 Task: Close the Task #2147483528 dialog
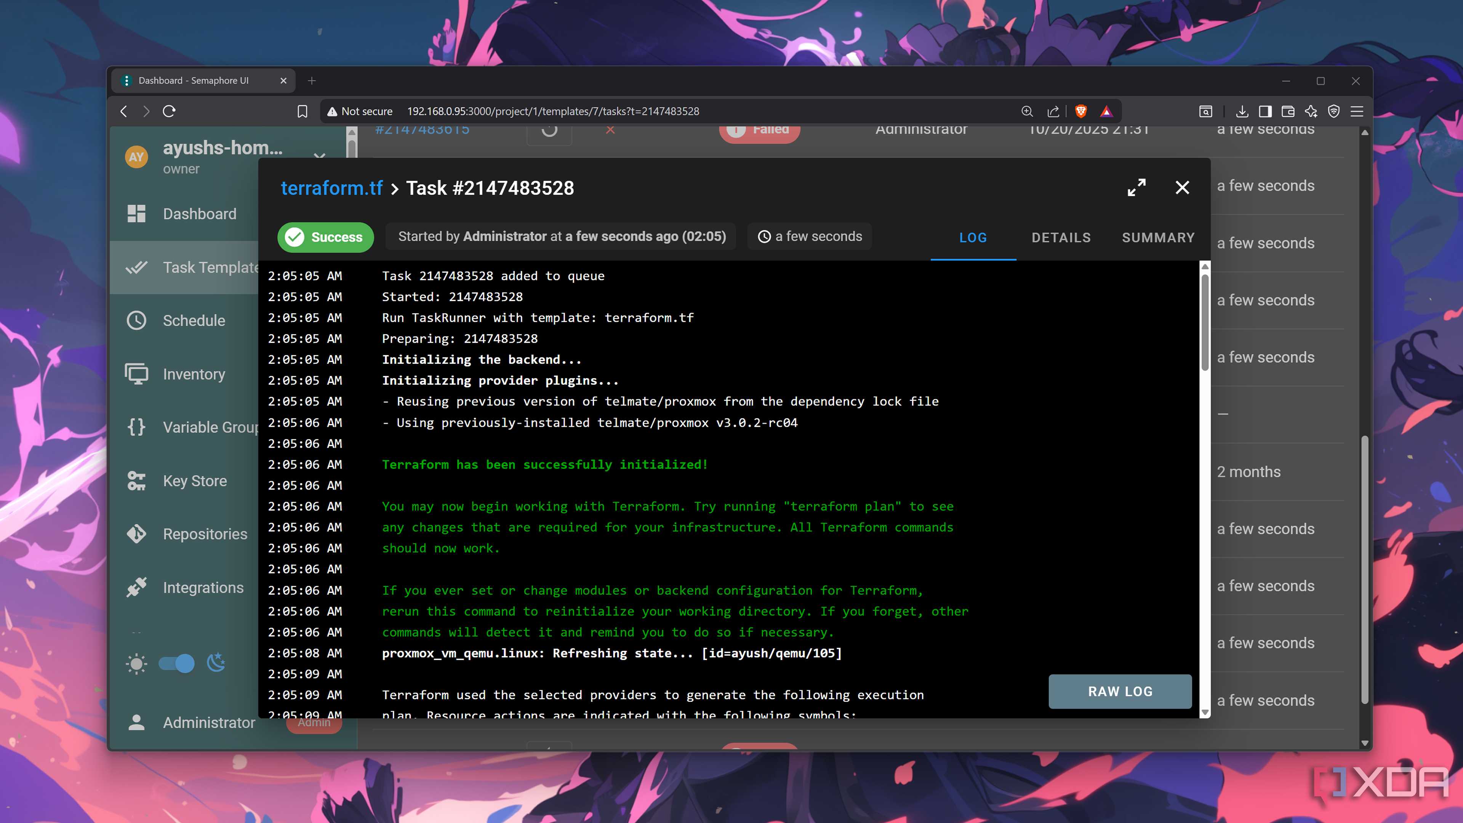(x=1182, y=187)
